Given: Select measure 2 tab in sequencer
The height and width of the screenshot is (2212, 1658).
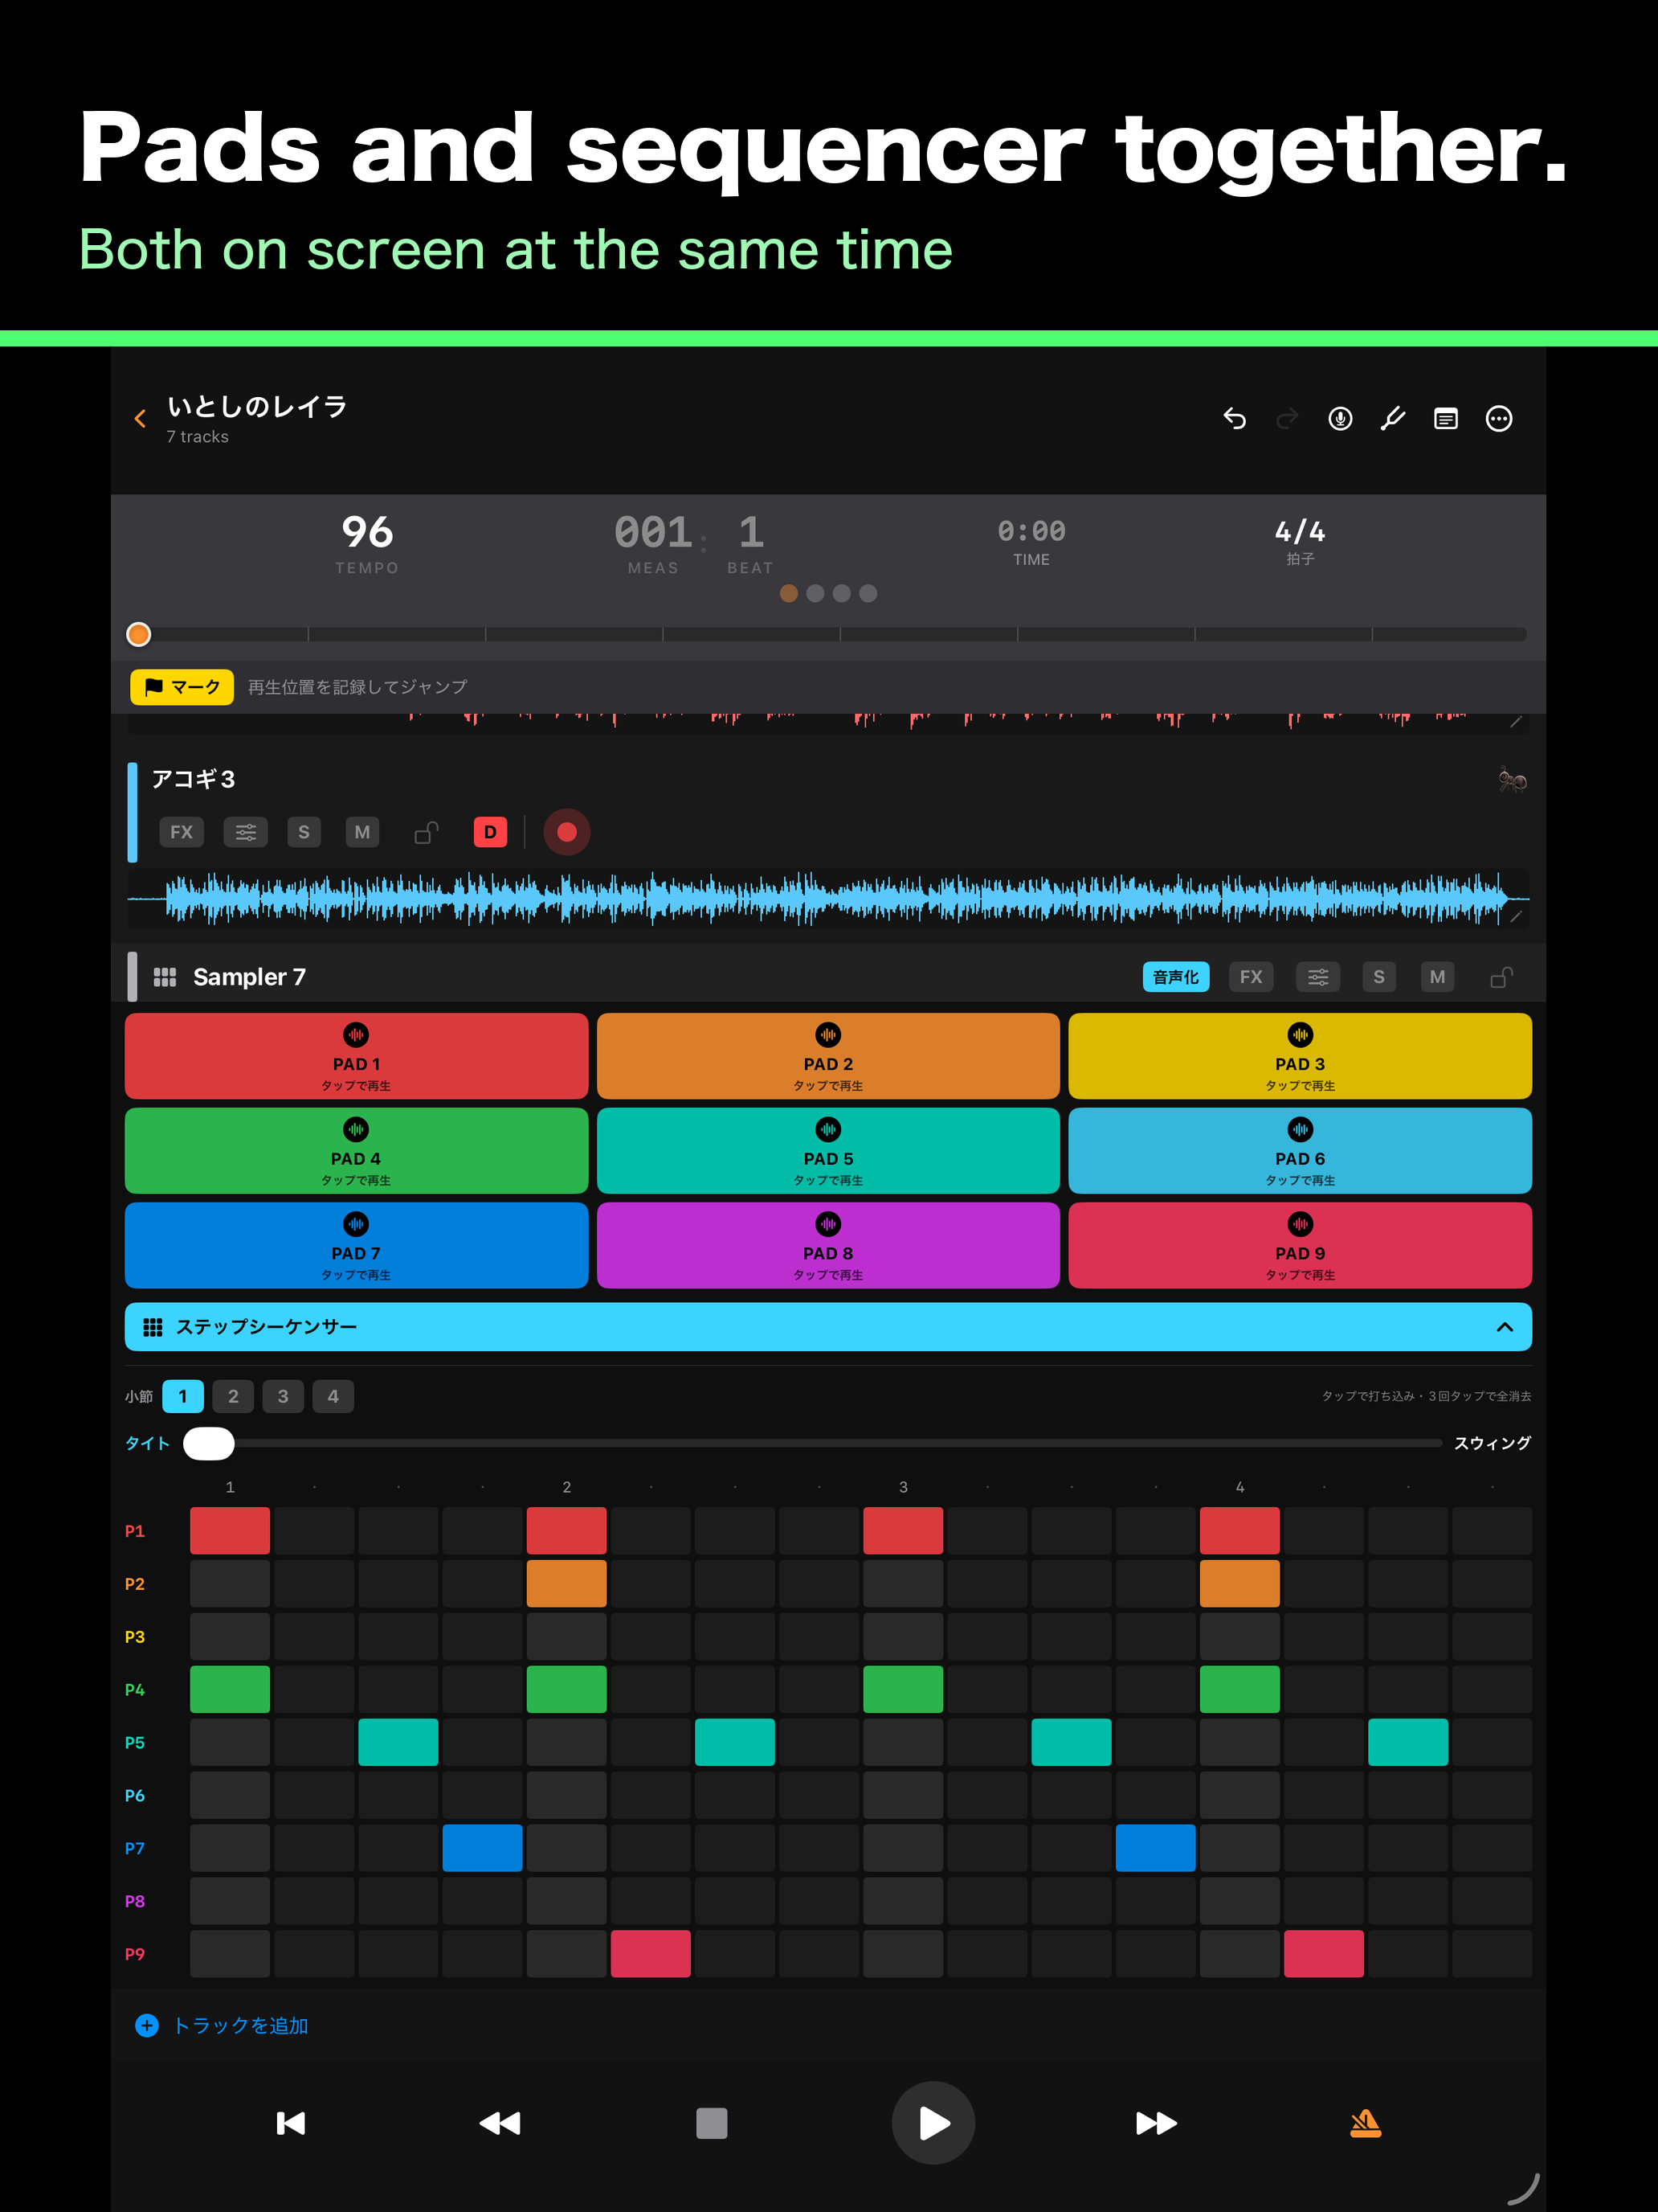Looking at the screenshot, I should tap(233, 1396).
